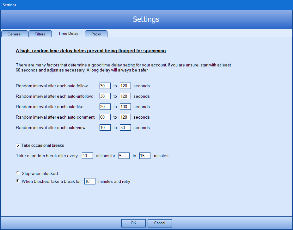Edit auto-follow minimum seconds field
Image resolution: width=293 pixels, height=230 pixels.
coord(105,86)
